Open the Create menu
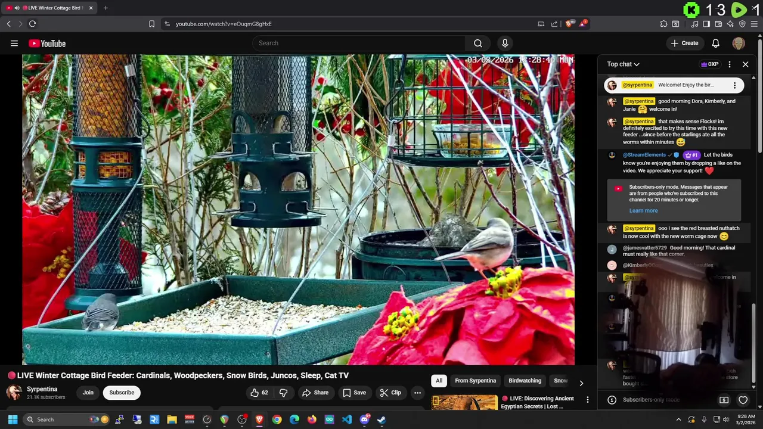The image size is (763, 429). tap(684, 43)
